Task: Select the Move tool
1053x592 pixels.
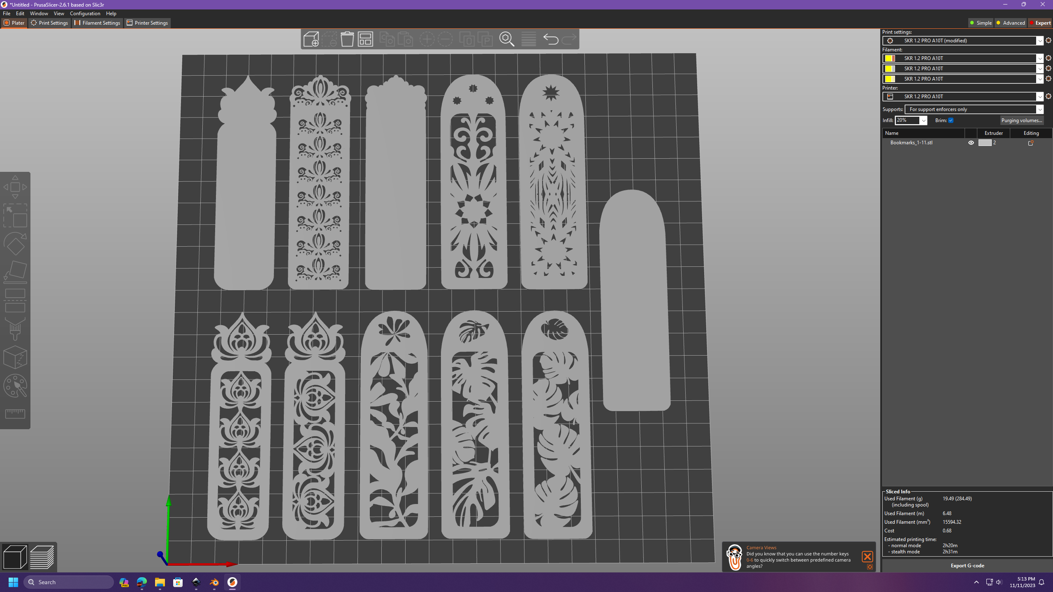Action: coord(15,186)
